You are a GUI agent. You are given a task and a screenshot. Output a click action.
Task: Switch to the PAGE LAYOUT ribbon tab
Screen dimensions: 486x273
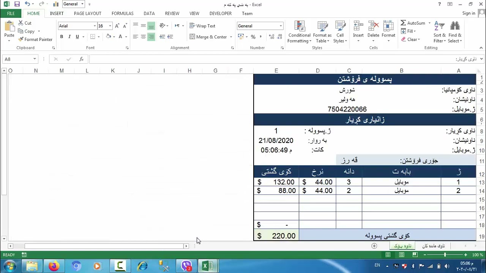pyautogui.click(x=87, y=13)
